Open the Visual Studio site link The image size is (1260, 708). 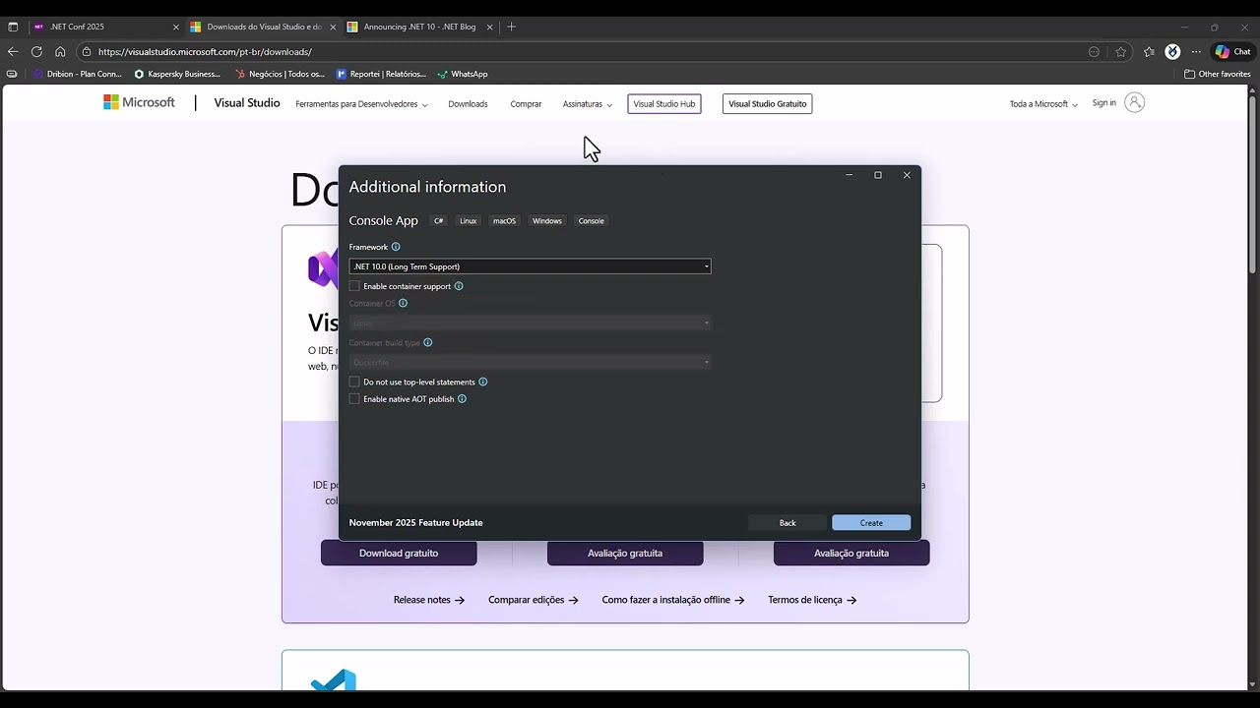pyautogui.click(x=247, y=102)
